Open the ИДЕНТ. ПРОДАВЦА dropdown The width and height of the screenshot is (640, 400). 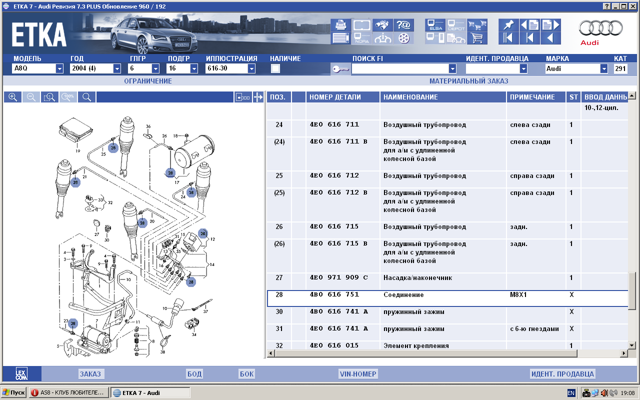pos(523,68)
